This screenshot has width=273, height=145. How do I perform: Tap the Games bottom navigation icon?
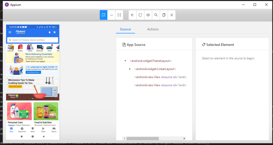(54, 130)
